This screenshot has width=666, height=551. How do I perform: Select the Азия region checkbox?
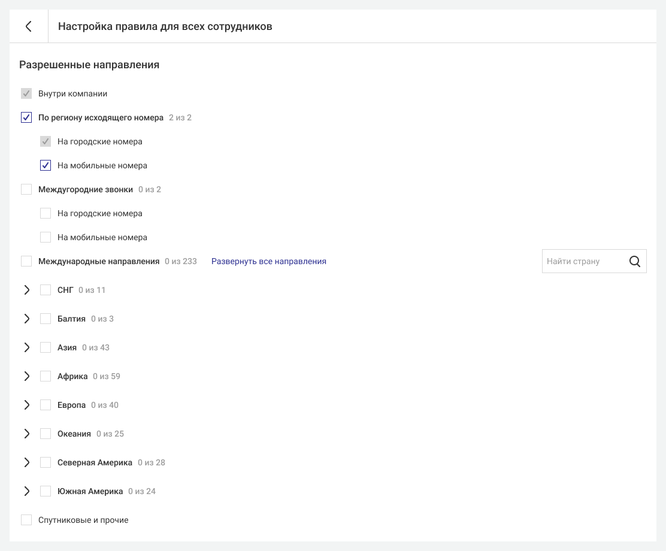coord(46,347)
